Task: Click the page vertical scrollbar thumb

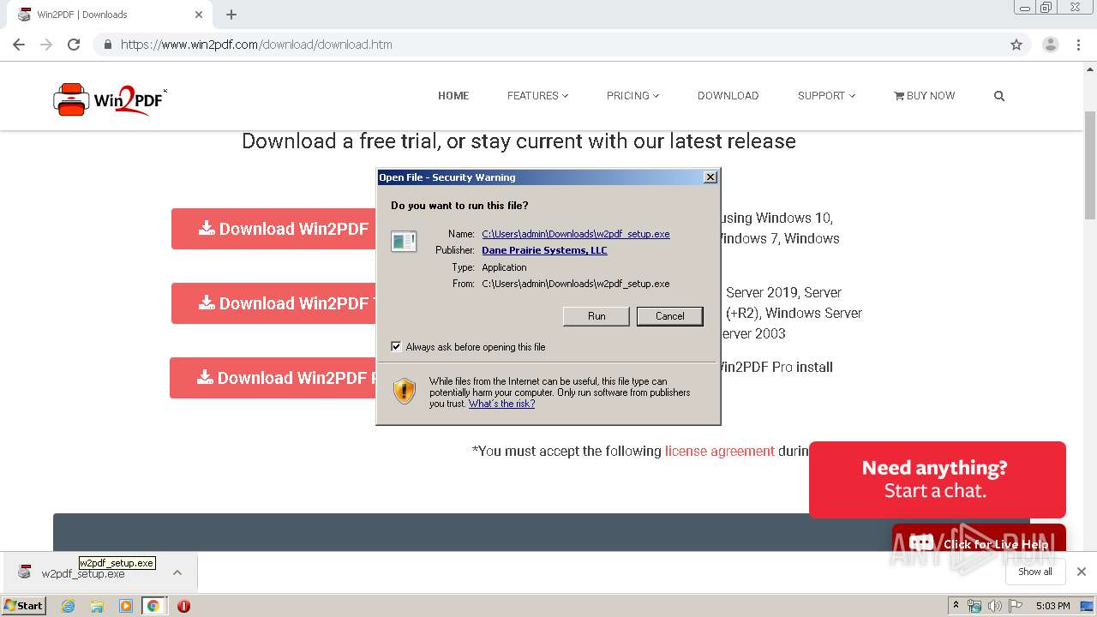Action: click(1090, 165)
